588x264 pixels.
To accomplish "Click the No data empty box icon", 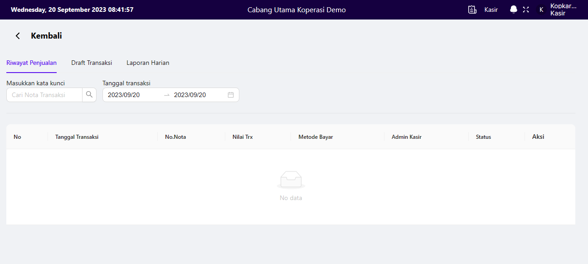I will [291, 180].
